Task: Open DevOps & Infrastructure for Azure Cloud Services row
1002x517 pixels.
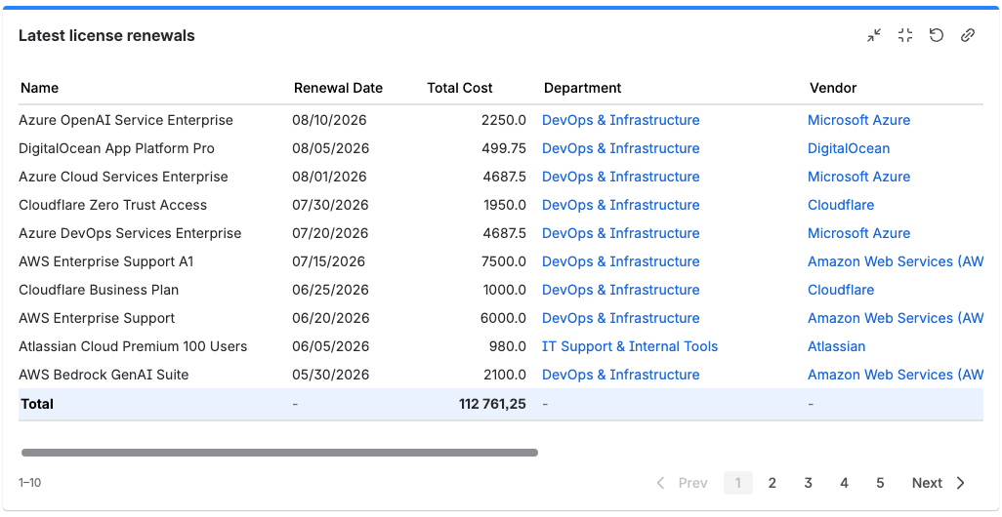Action: tap(620, 177)
